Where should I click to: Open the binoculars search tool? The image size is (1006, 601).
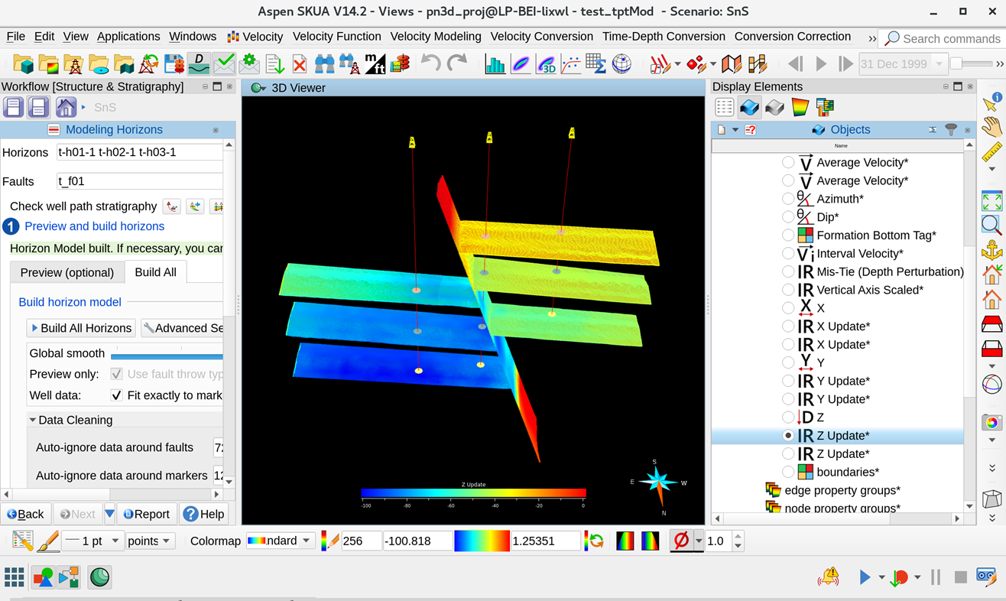[x=325, y=64]
